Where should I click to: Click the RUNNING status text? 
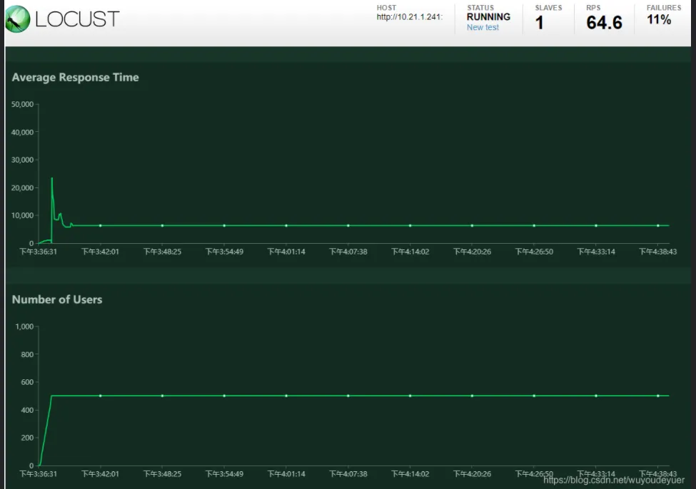click(488, 17)
